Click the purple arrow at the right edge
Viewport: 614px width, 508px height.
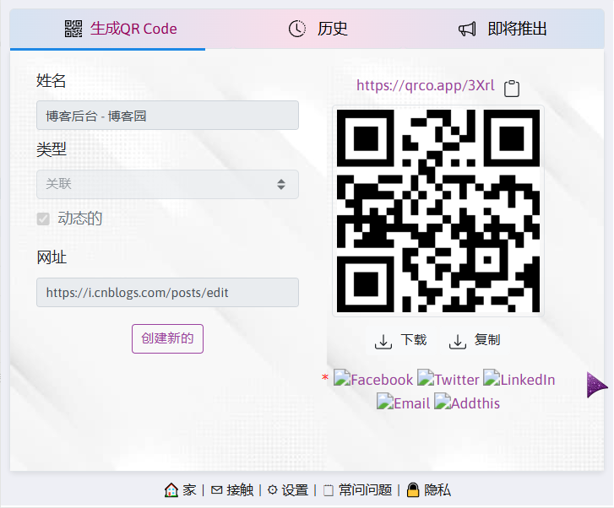point(597,385)
